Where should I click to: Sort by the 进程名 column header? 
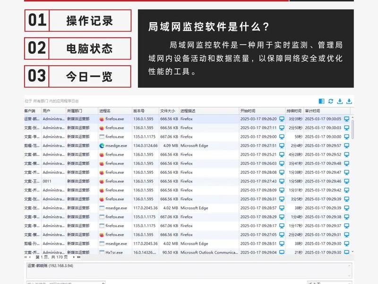115,111
